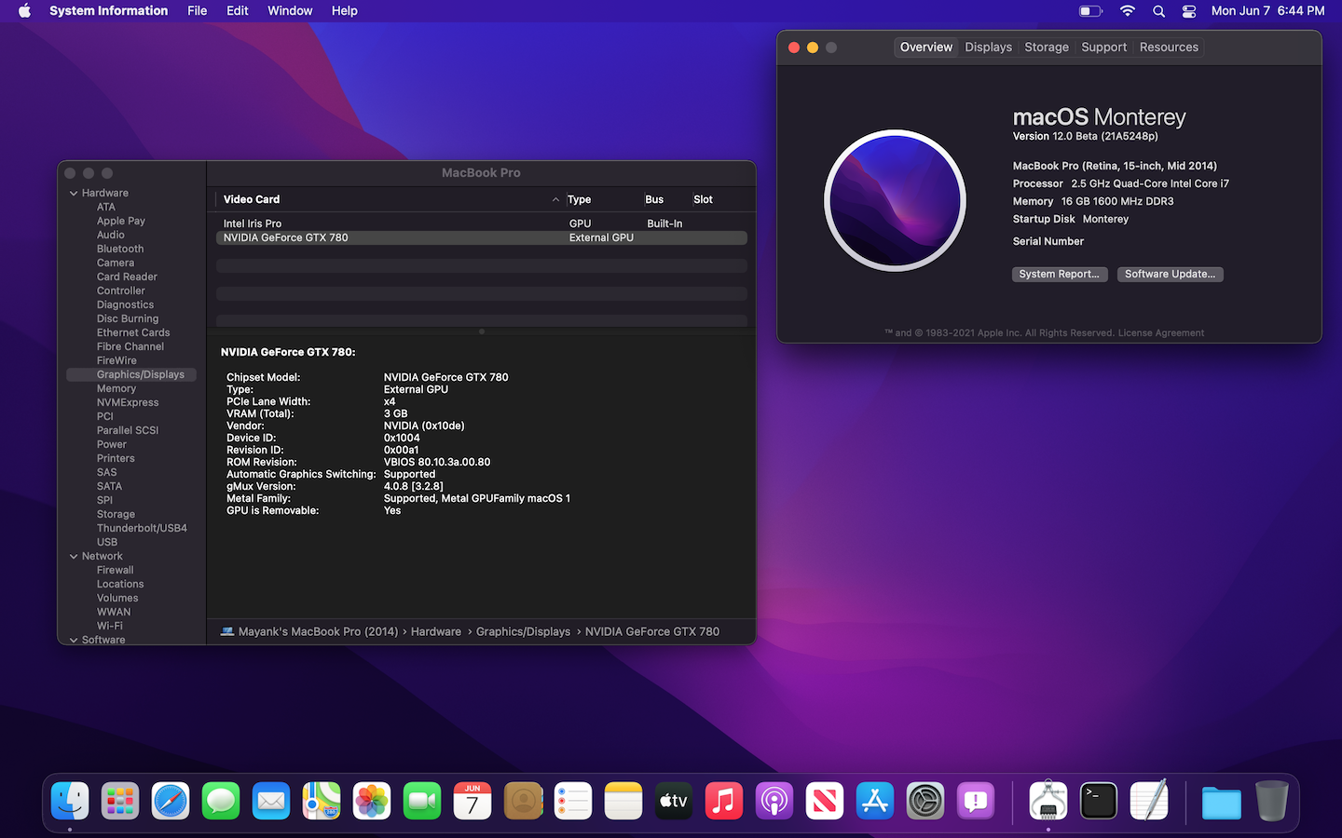The height and width of the screenshot is (838, 1342).
Task: Open the Downloads folder in Dock
Action: 1222,802
